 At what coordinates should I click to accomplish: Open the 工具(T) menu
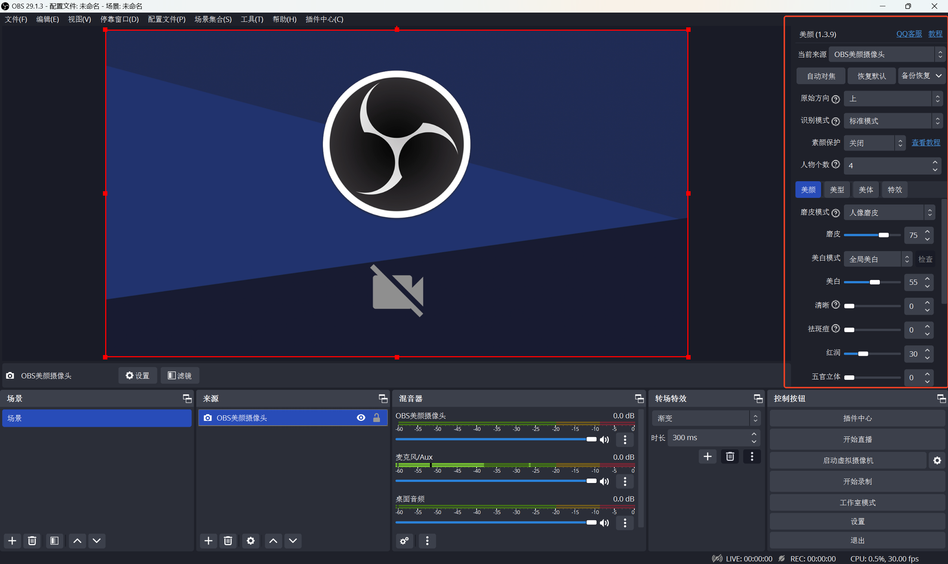pyautogui.click(x=251, y=19)
